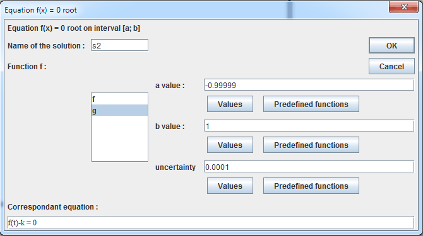Select function f in the list

pos(119,99)
